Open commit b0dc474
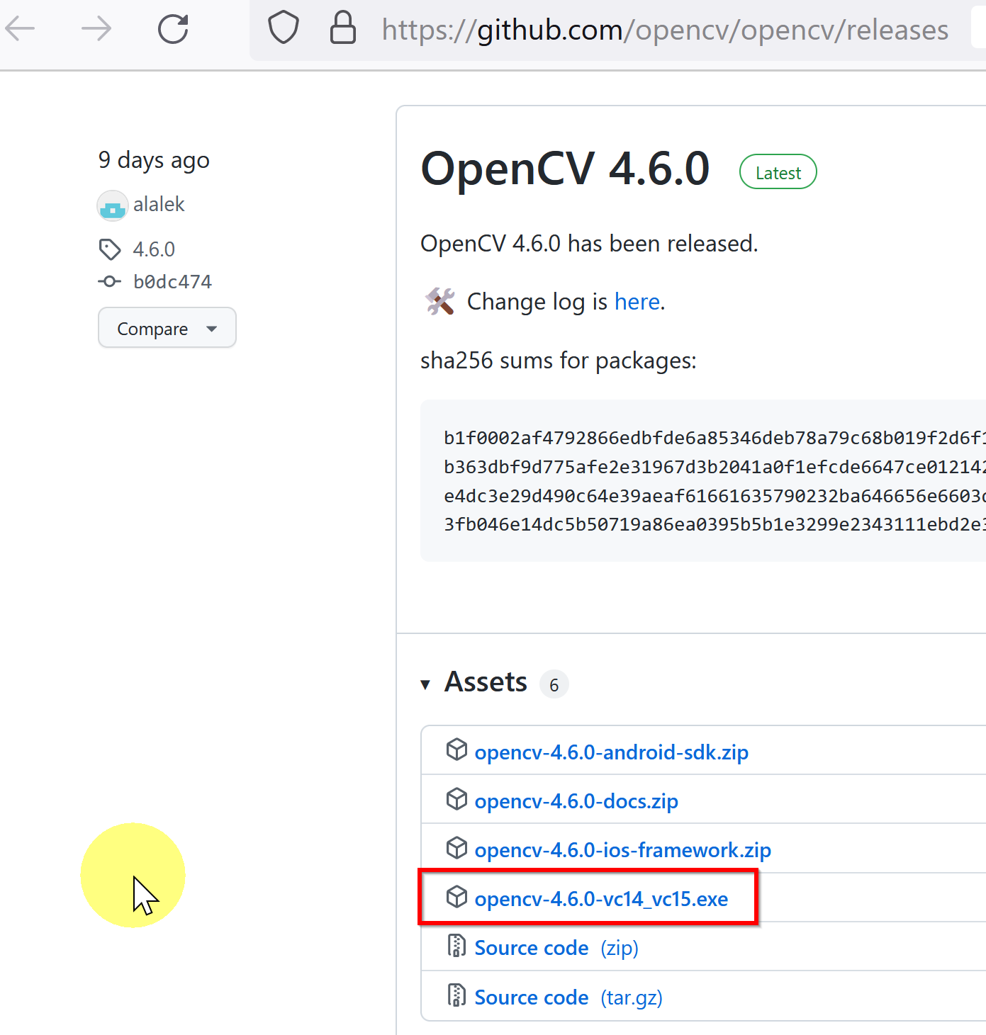 [172, 282]
